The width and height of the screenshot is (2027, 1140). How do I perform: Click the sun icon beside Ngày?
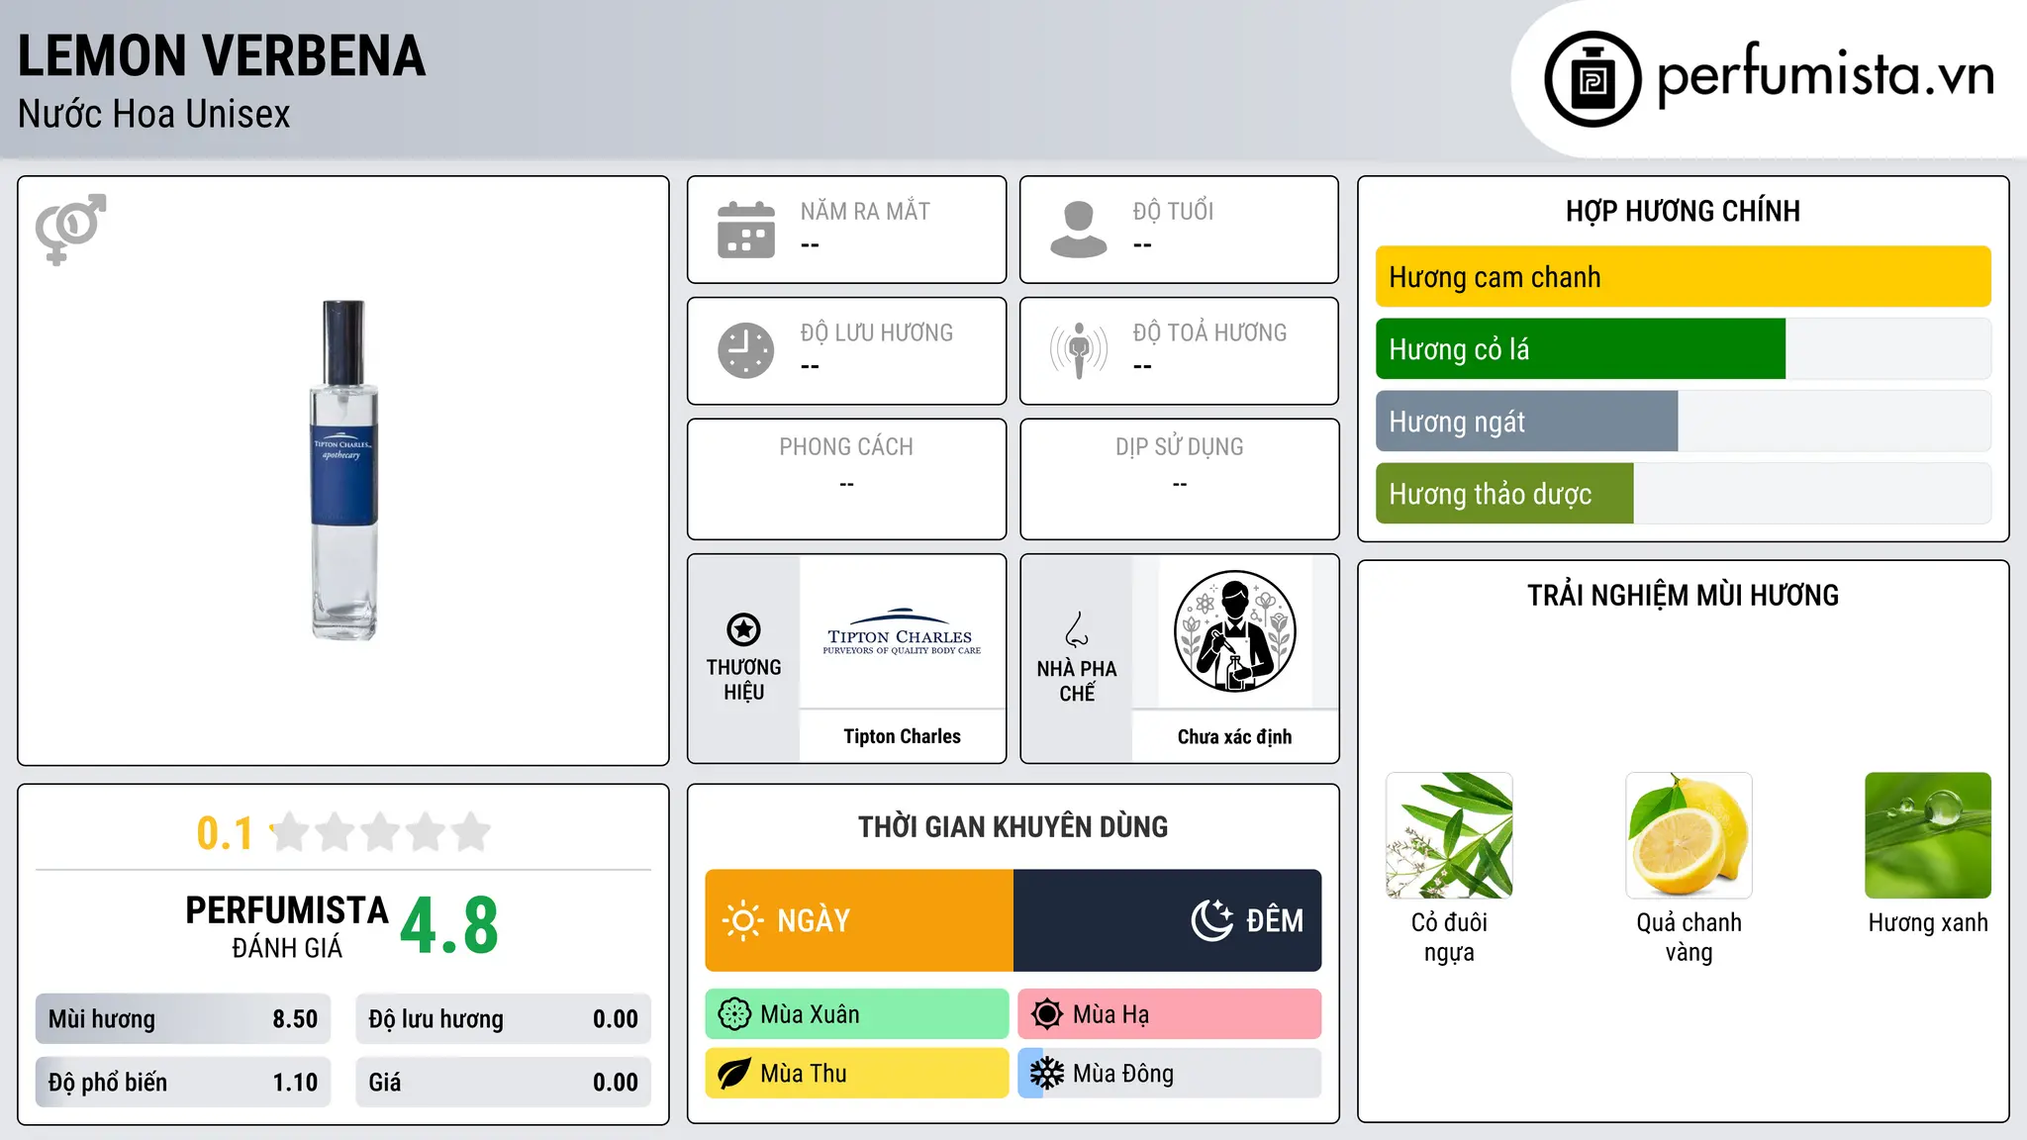[x=742, y=920]
